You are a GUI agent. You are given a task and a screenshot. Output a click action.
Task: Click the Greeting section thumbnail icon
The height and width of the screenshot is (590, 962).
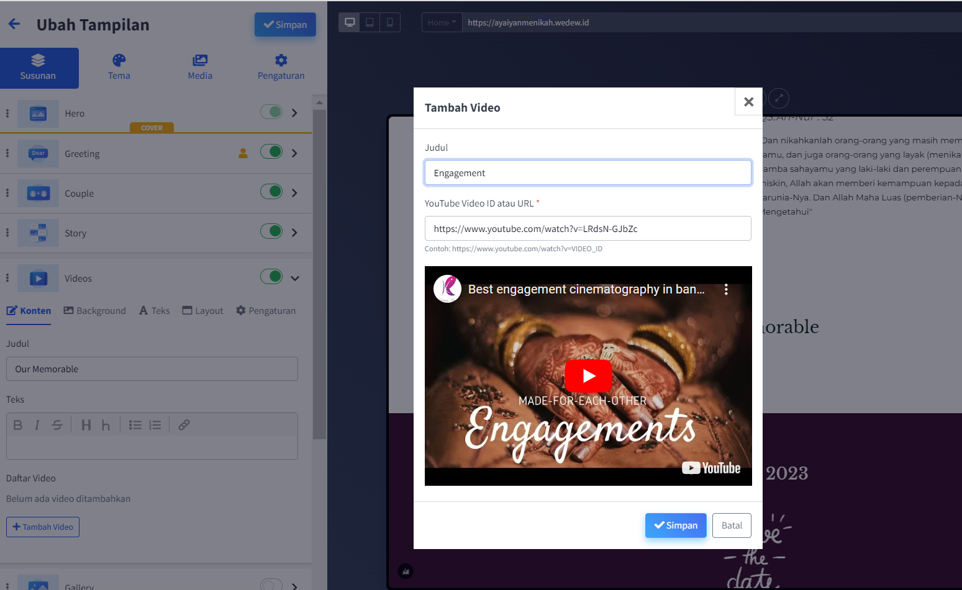point(38,153)
